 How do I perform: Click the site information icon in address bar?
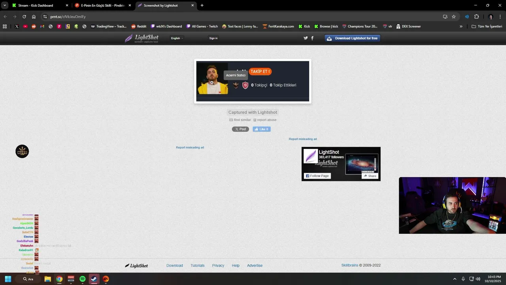45,17
